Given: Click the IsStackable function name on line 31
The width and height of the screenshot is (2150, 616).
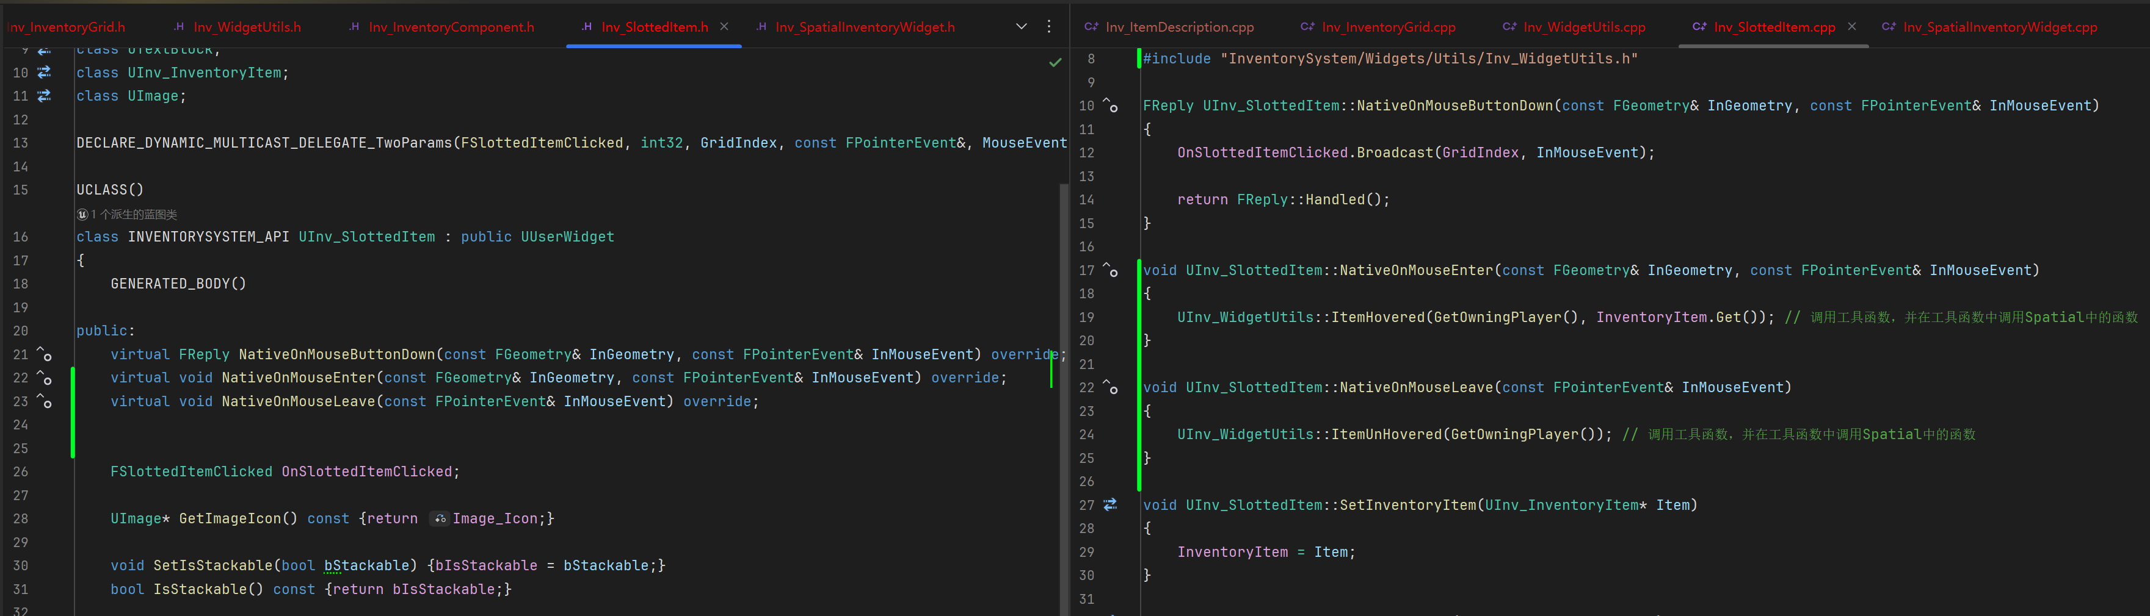Looking at the screenshot, I should point(200,589).
